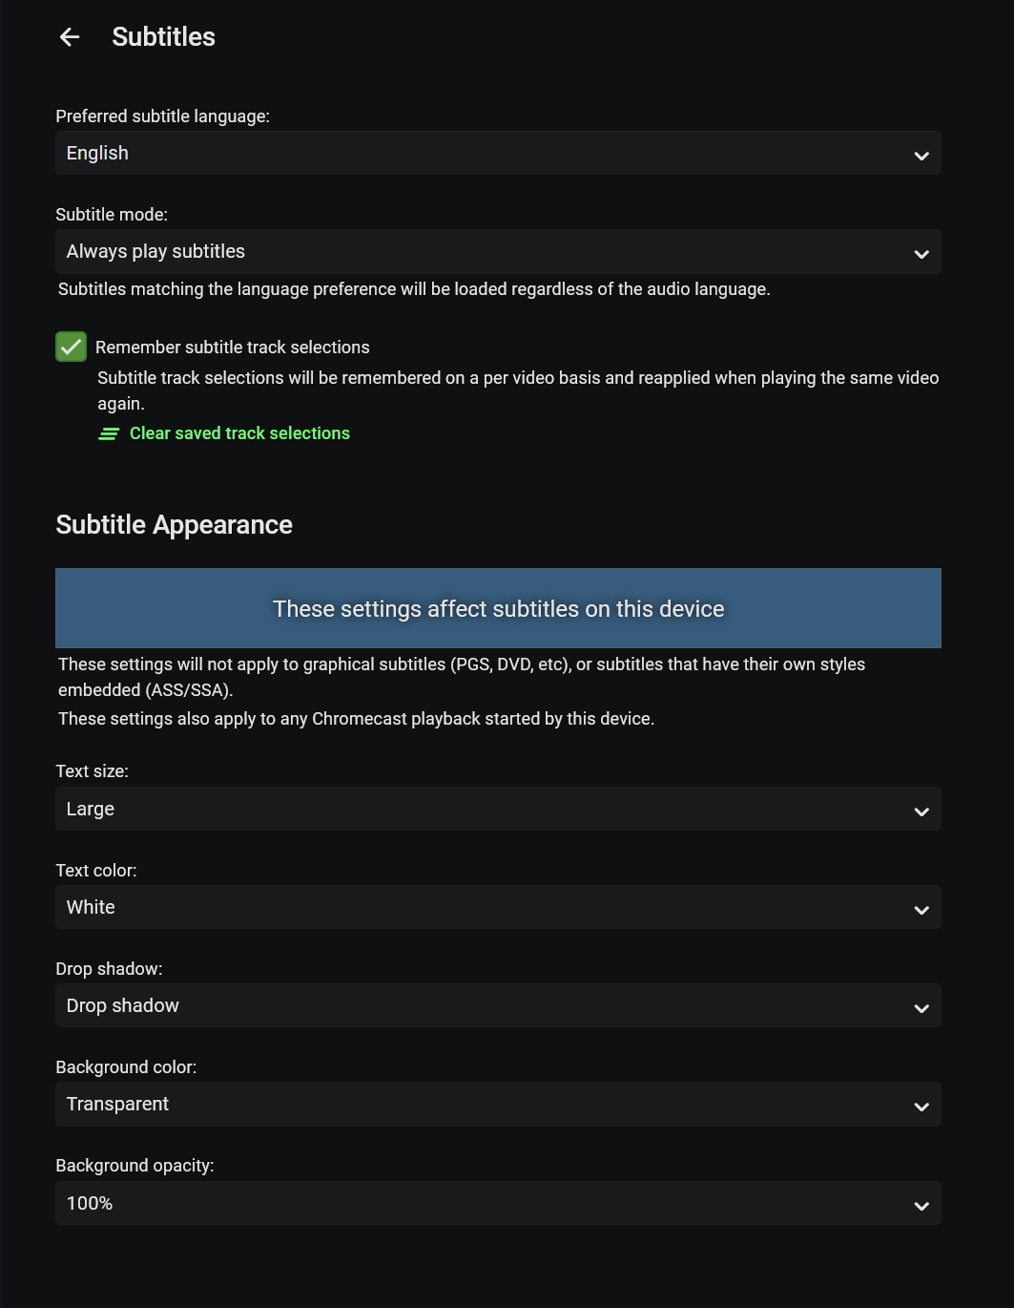Click Clear saved track selections

(x=239, y=433)
